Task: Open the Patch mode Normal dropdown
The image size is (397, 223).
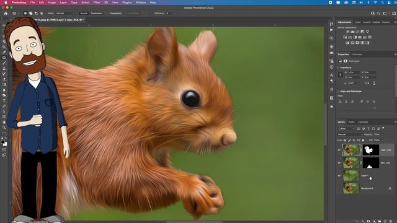Action: click(x=65, y=13)
